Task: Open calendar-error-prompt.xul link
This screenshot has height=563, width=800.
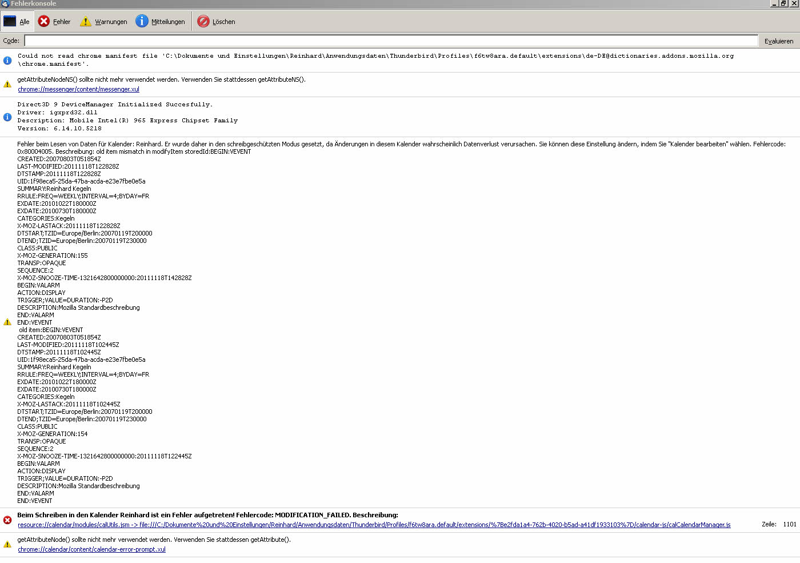Action: click(x=91, y=549)
